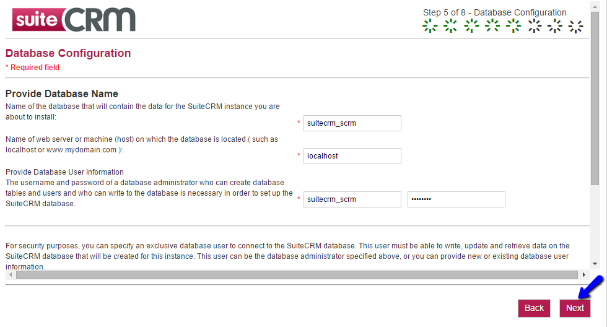Screen dimensions: 607x327
Task: Click the 'Database Configuration' heading
Action: coord(68,53)
